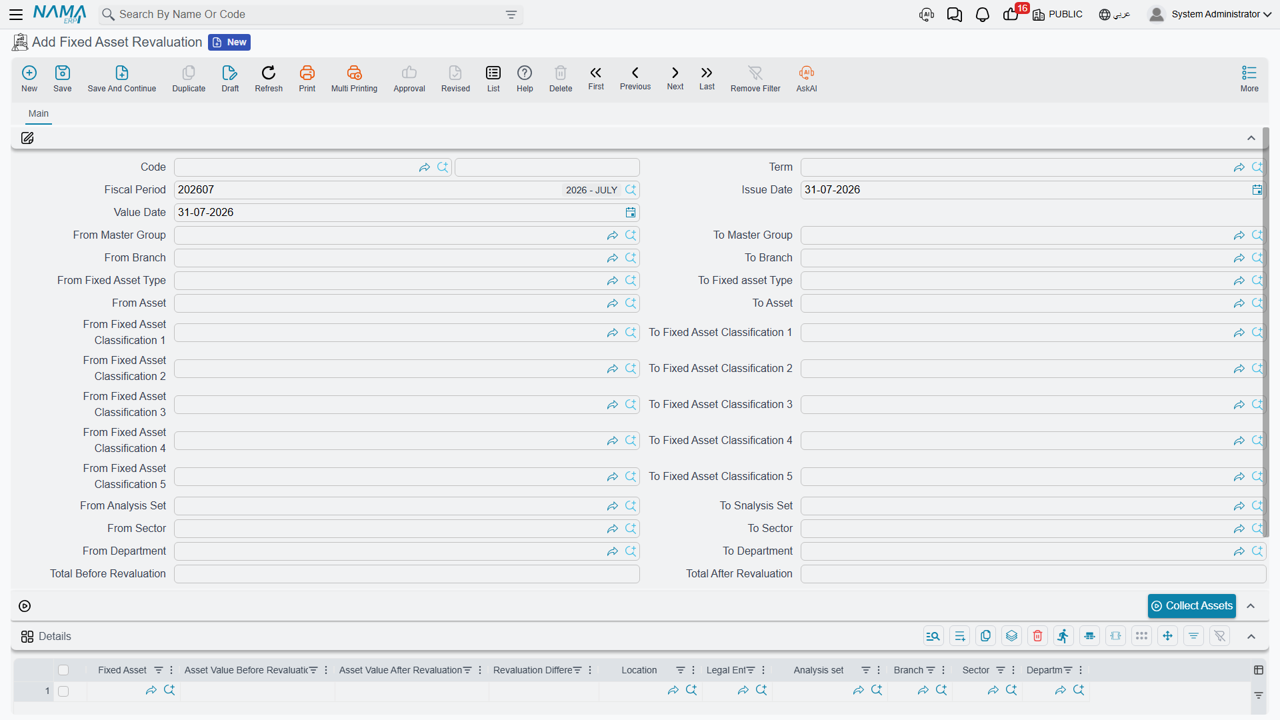Refresh the form

click(269, 79)
